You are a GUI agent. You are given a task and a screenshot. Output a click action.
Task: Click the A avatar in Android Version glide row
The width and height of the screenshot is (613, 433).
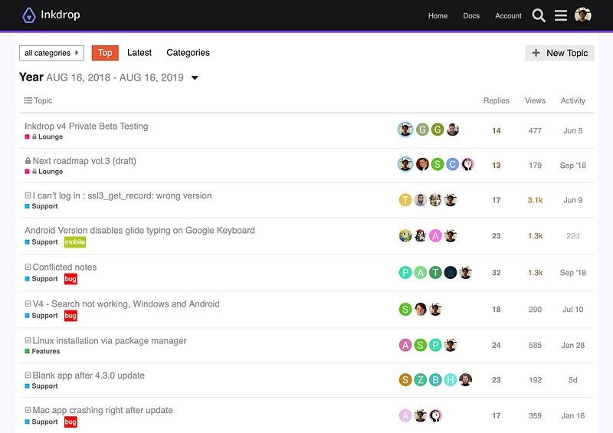coord(435,236)
